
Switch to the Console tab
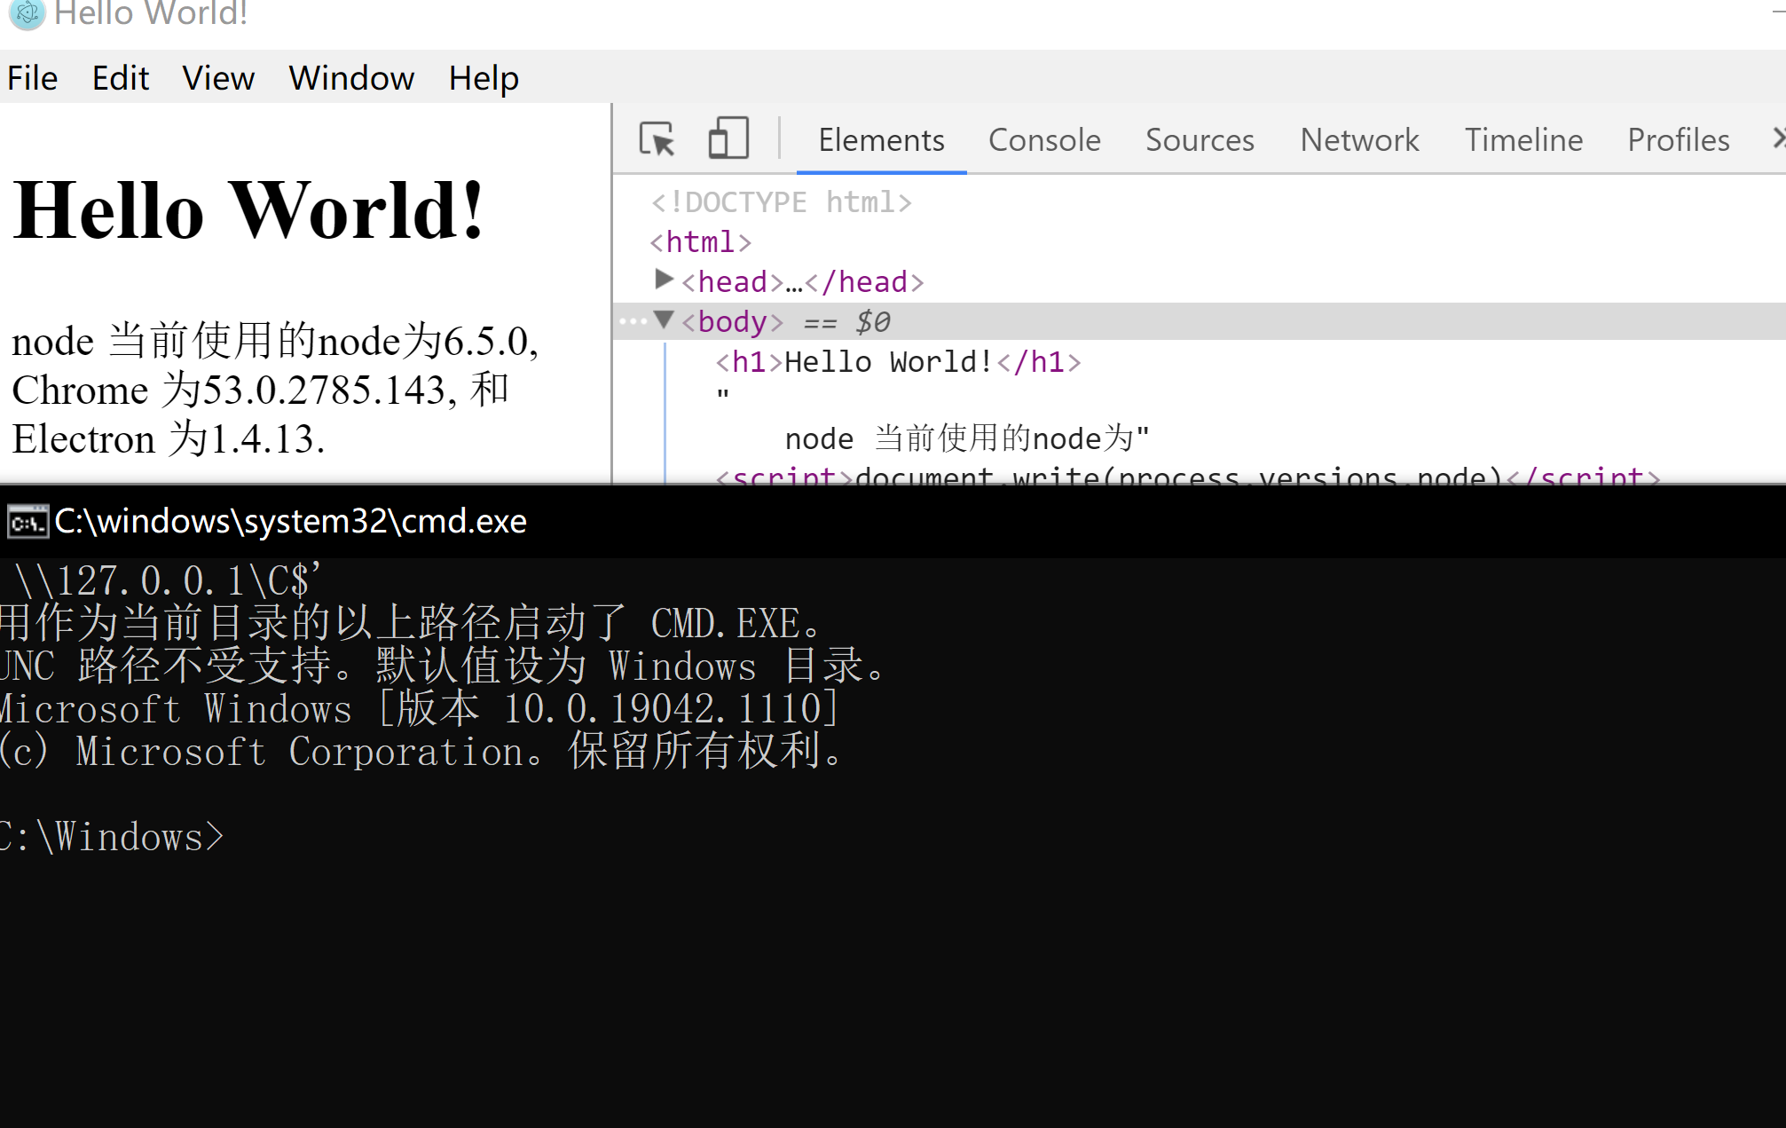pyautogui.click(x=1044, y=139)
